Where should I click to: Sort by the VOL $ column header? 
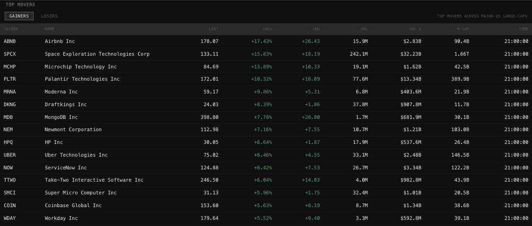coord(415,29)
